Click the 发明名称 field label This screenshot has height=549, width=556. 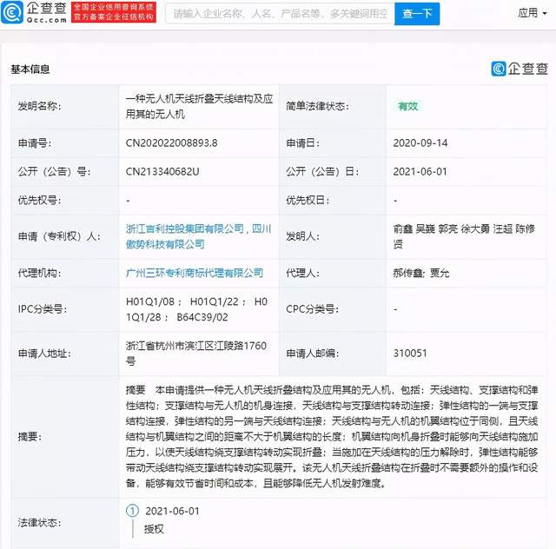pyautogui.click(x=39, y=106)
